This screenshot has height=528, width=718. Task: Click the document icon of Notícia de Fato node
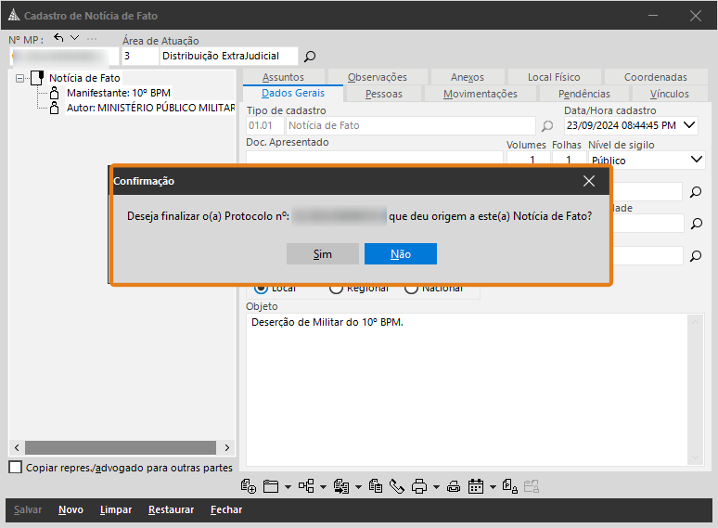click(x=37, y=78)
